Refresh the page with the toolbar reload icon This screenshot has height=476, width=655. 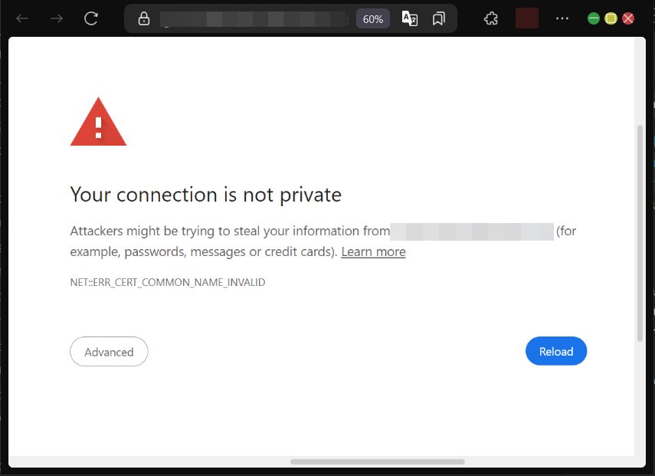91,18
